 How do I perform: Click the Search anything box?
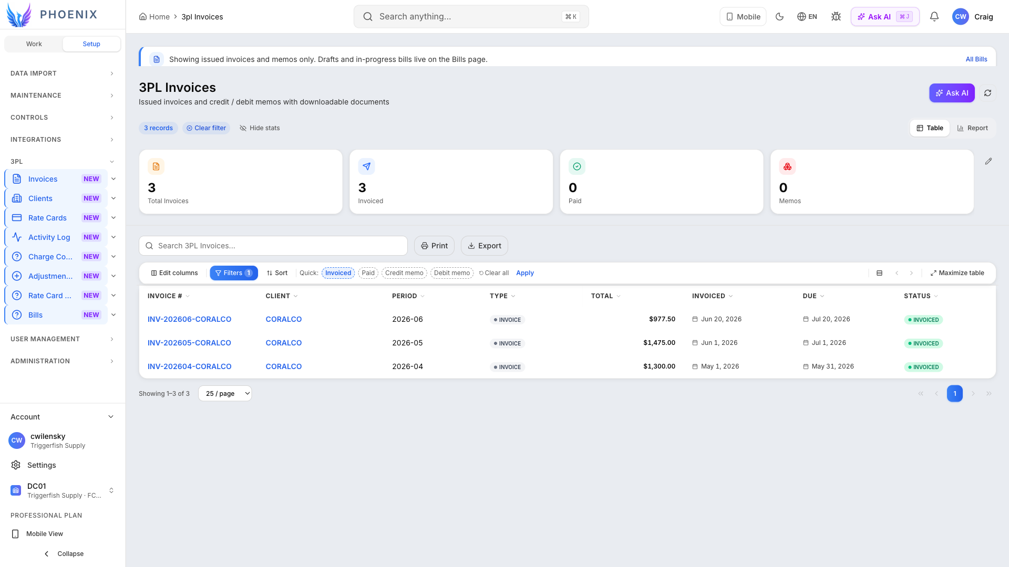[x=471, y=17]
